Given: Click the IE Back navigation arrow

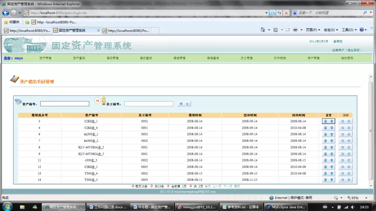Looking at the screenshot, I should (x=6, y=13).
